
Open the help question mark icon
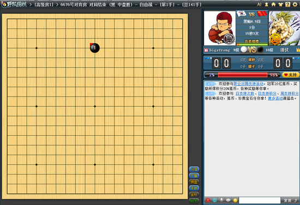288,4
